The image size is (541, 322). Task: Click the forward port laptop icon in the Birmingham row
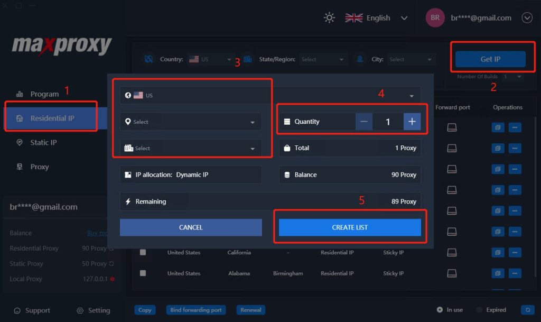[452, 273]
